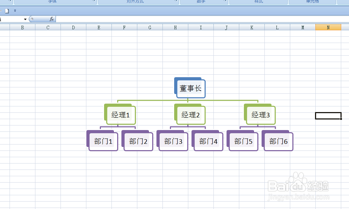This screenshot has width=349, height=209.
Task: Select the 经理3 org chart box
Action: pyautogui.click(x=261, y=115)
